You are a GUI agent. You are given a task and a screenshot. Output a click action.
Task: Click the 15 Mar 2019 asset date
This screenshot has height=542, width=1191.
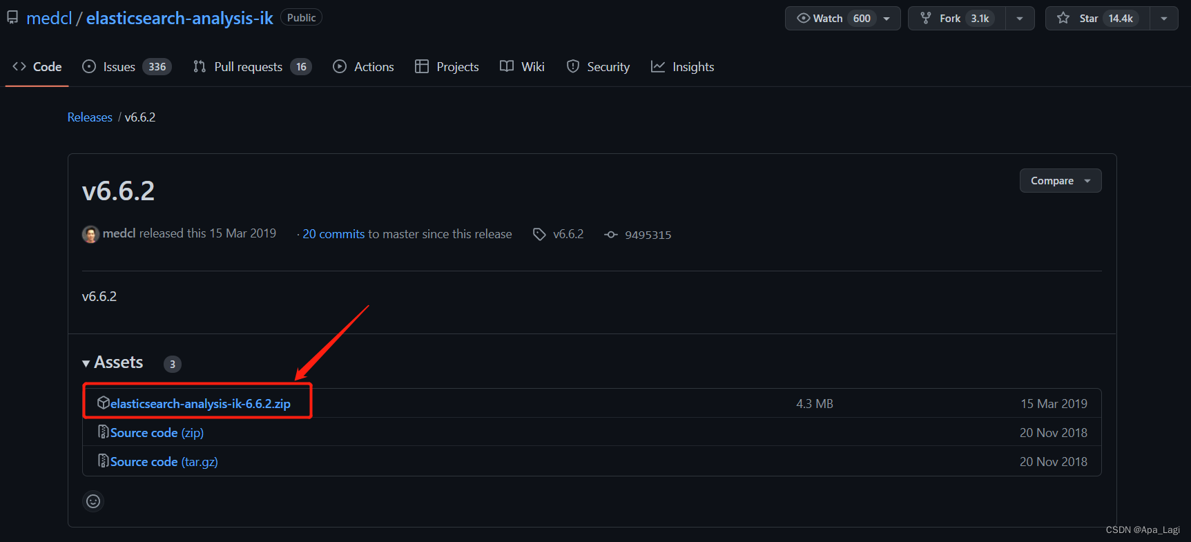1054,404
